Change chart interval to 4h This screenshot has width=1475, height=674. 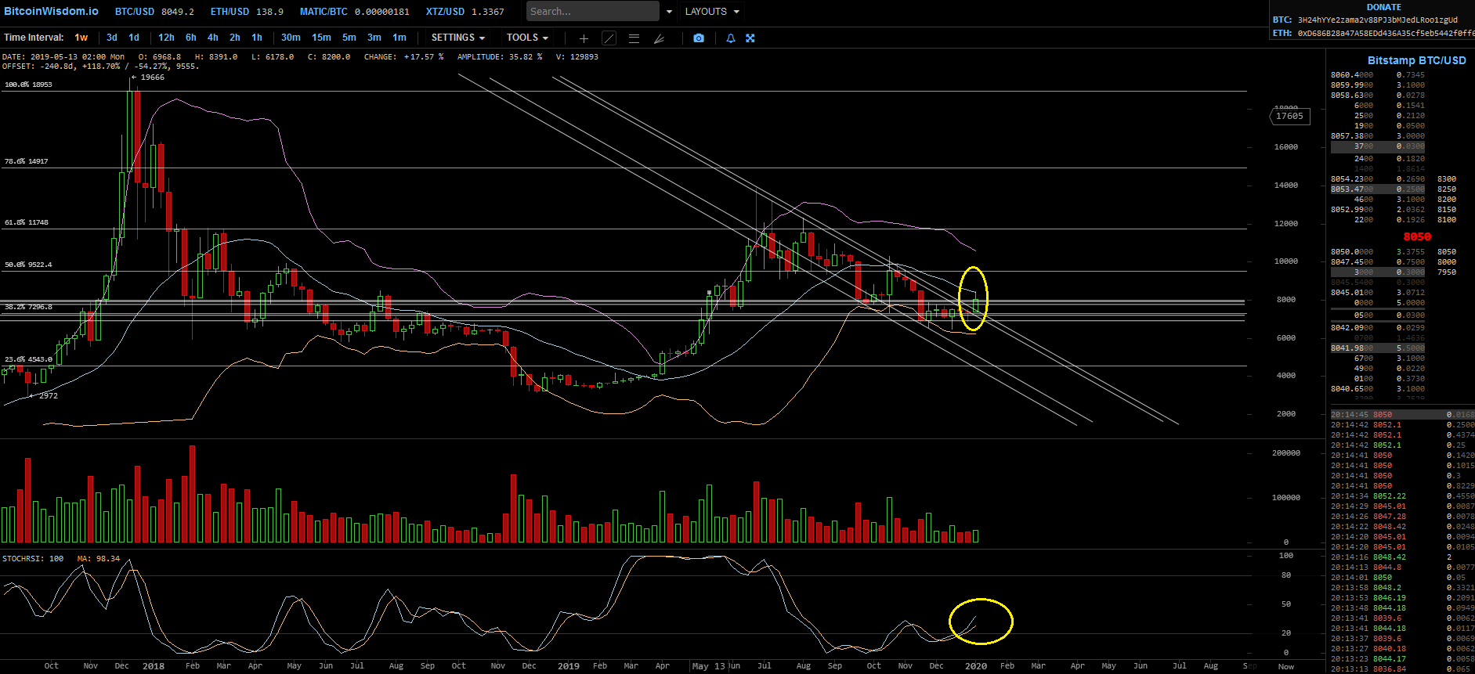coord(213,38)
